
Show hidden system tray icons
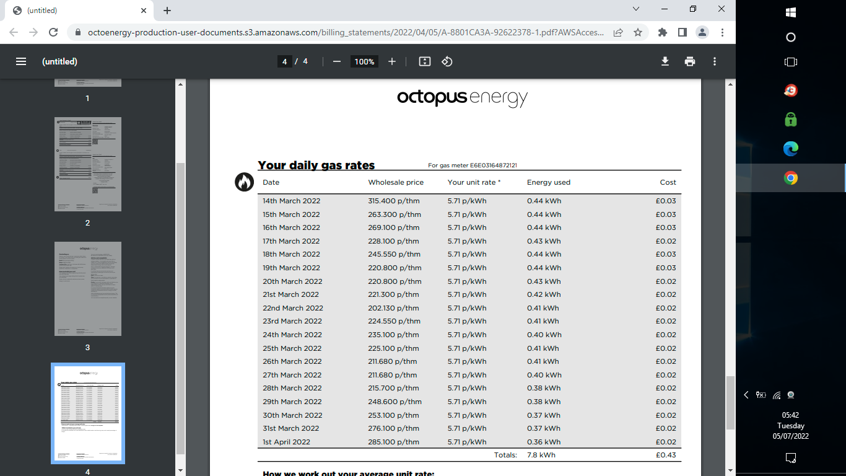(746, 395)
